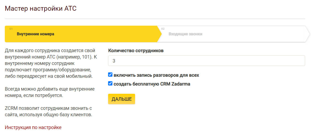Click the 01 step number marker
Screen dimensions: 311x140
coord(11,29)
